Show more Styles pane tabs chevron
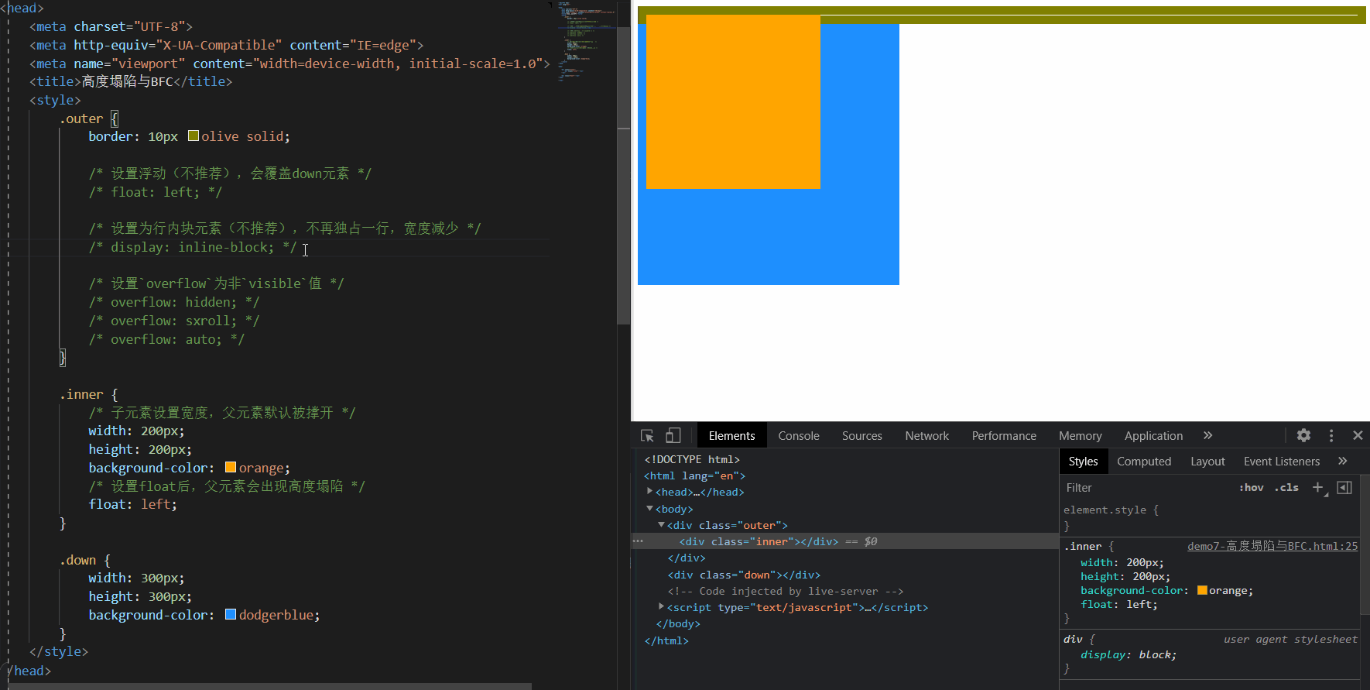This screenshot has height=690, width=1370. pos(1343,461)
